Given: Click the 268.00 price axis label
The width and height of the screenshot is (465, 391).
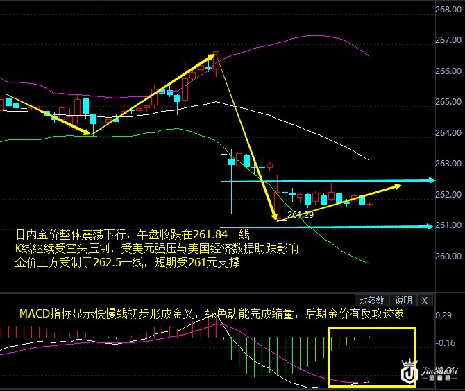Looking at the screenshot, I should point(448,9).
